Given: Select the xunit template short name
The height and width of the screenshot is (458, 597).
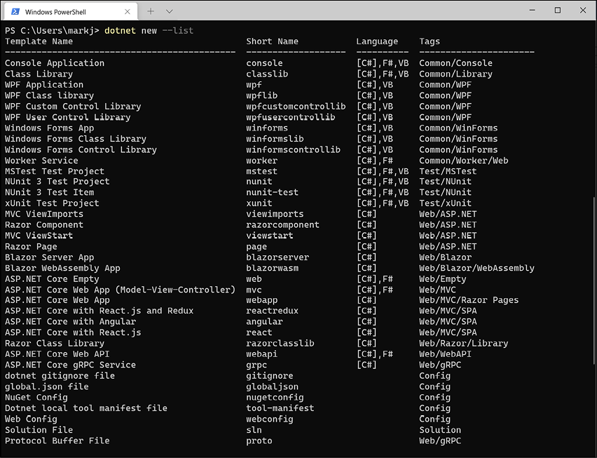Looking at the screenshot, I should coord(257,203).
